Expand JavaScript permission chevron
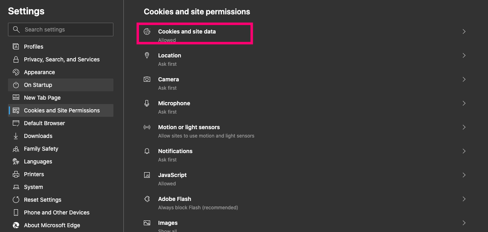Image resolution: width=488 pixels, height=232 pixels. 464,175
